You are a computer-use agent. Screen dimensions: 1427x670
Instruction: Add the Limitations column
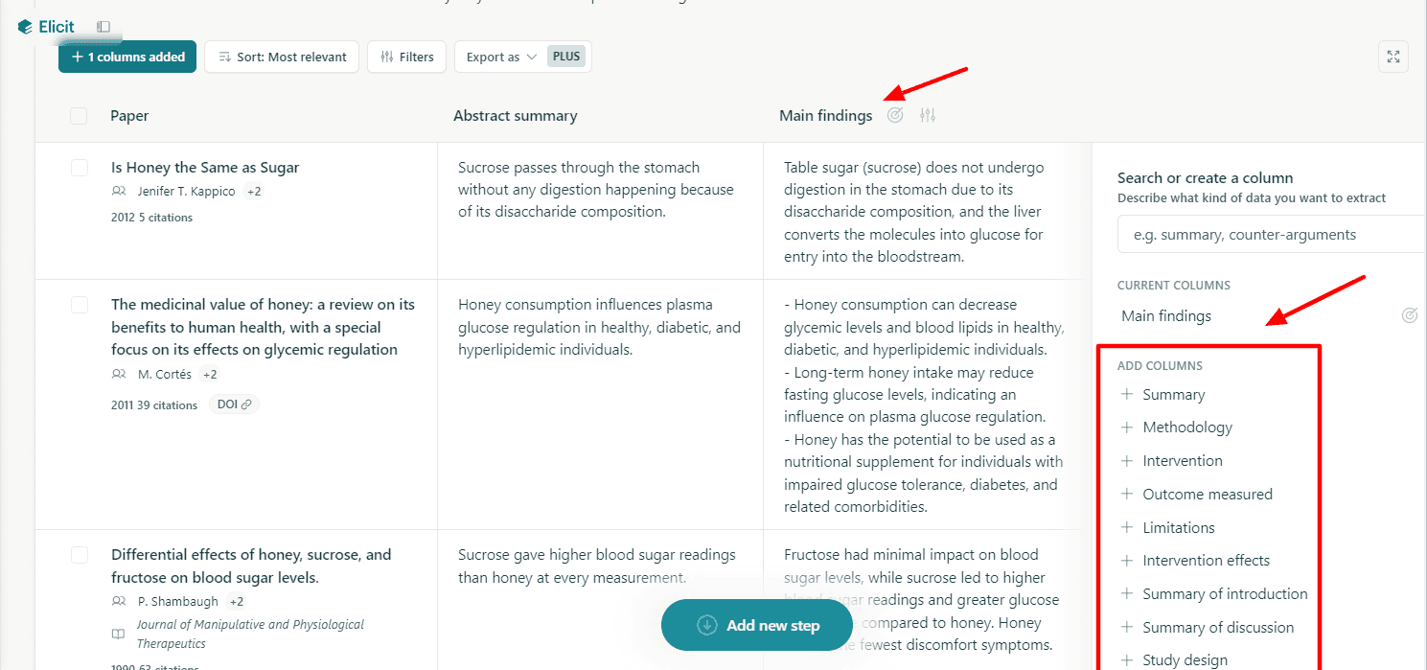pos(1178,527)
